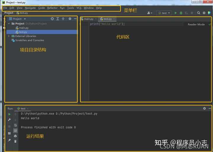Image resolution: width=213 pixels, height=152 pixels.
Task: Open the File menu
Action: click(x=5, y=8)
